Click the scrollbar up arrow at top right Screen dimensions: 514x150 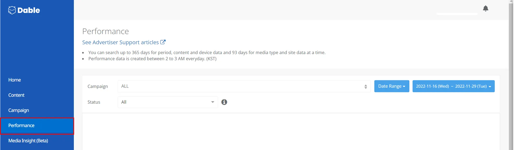coord(511,2)
